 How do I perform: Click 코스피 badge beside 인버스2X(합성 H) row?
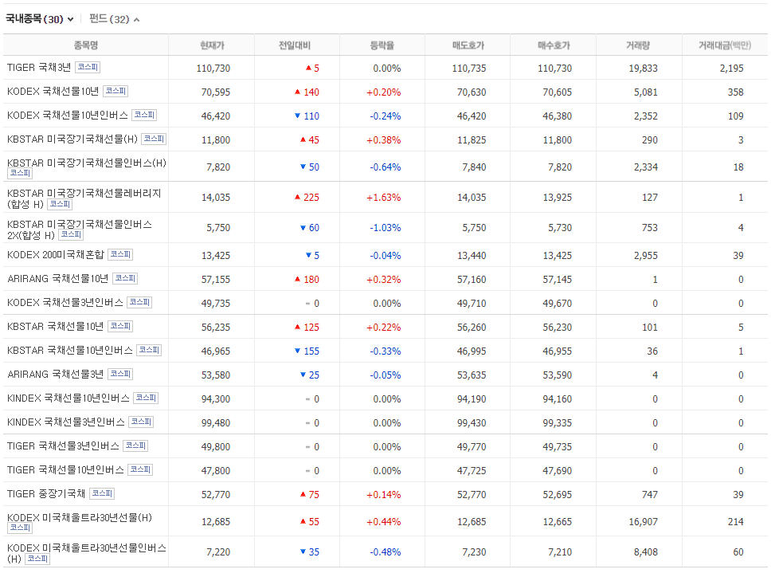(71, 234)
